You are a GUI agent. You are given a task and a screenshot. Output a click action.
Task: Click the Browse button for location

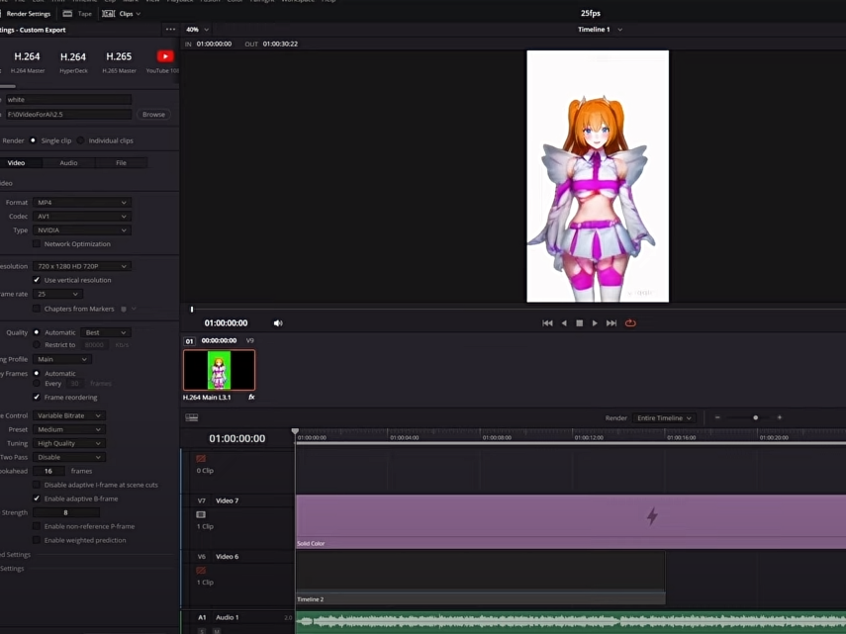(x=153, y=115)
